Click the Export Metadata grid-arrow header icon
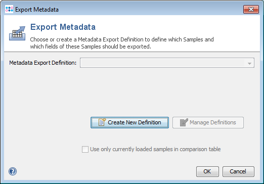This screenshot has width=264, height=184. pyautogui.click(x=17, y=33)
